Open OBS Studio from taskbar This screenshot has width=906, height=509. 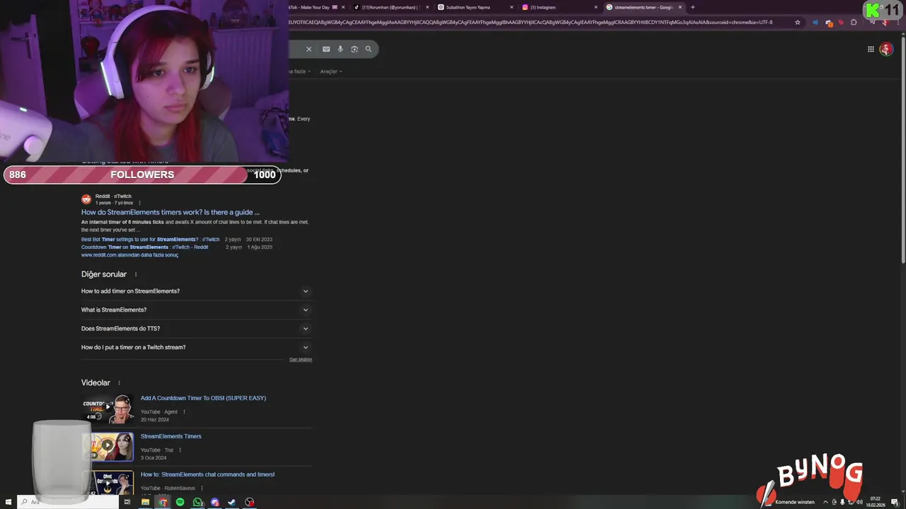point(249,502)
